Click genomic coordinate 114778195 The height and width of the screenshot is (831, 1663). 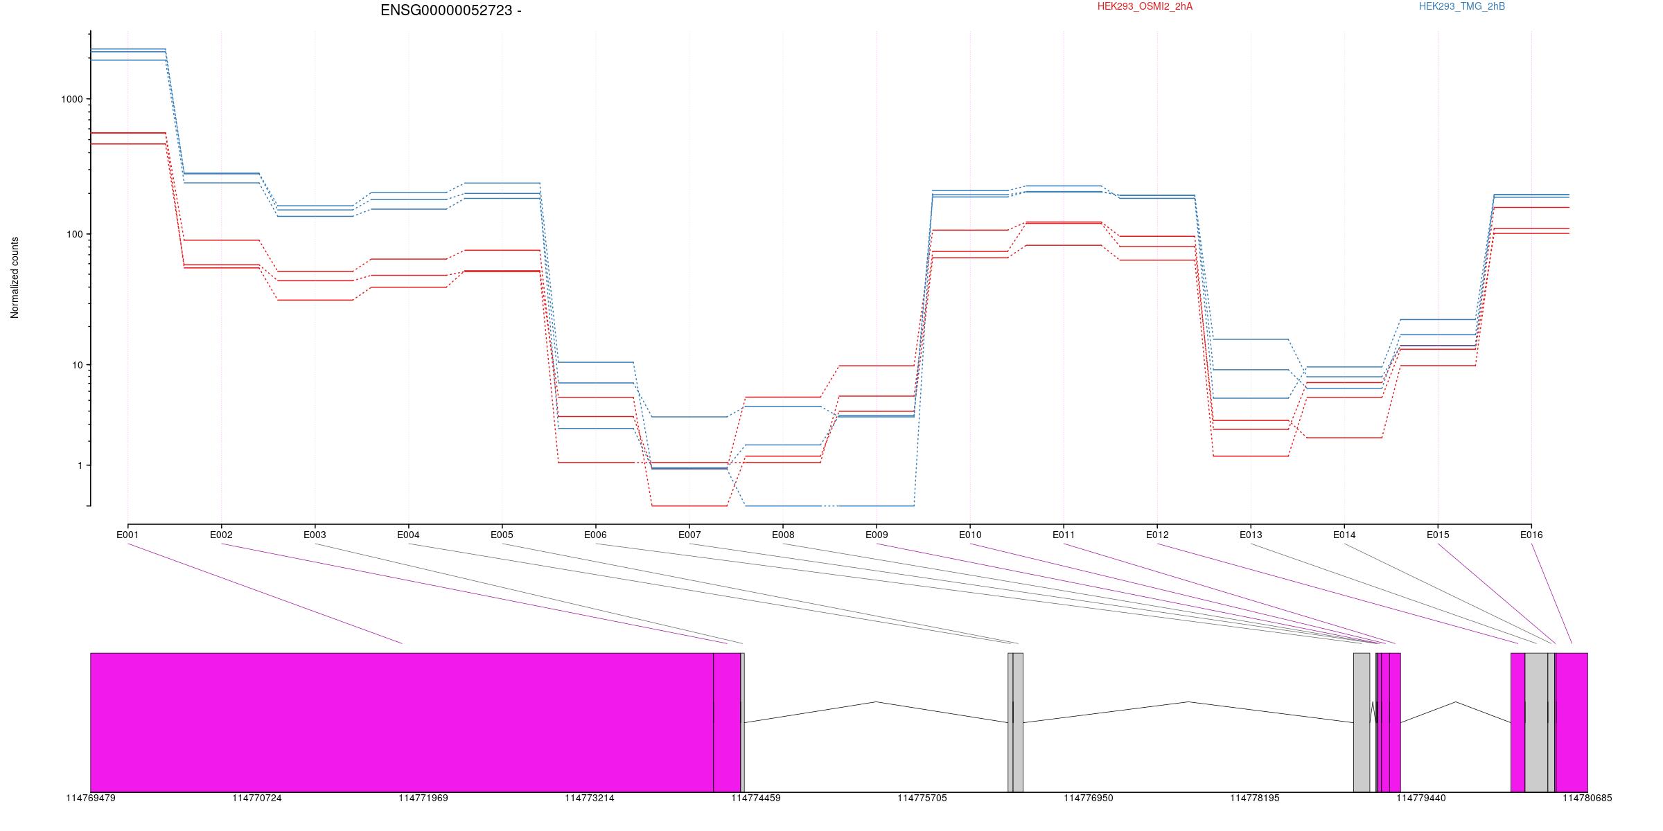click(x=1255, y=798)
